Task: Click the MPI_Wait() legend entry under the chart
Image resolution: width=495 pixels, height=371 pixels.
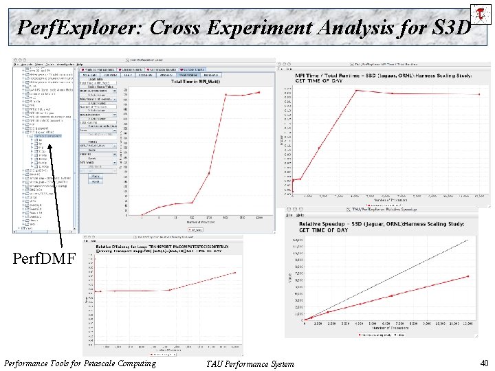Action: [196, 230]
